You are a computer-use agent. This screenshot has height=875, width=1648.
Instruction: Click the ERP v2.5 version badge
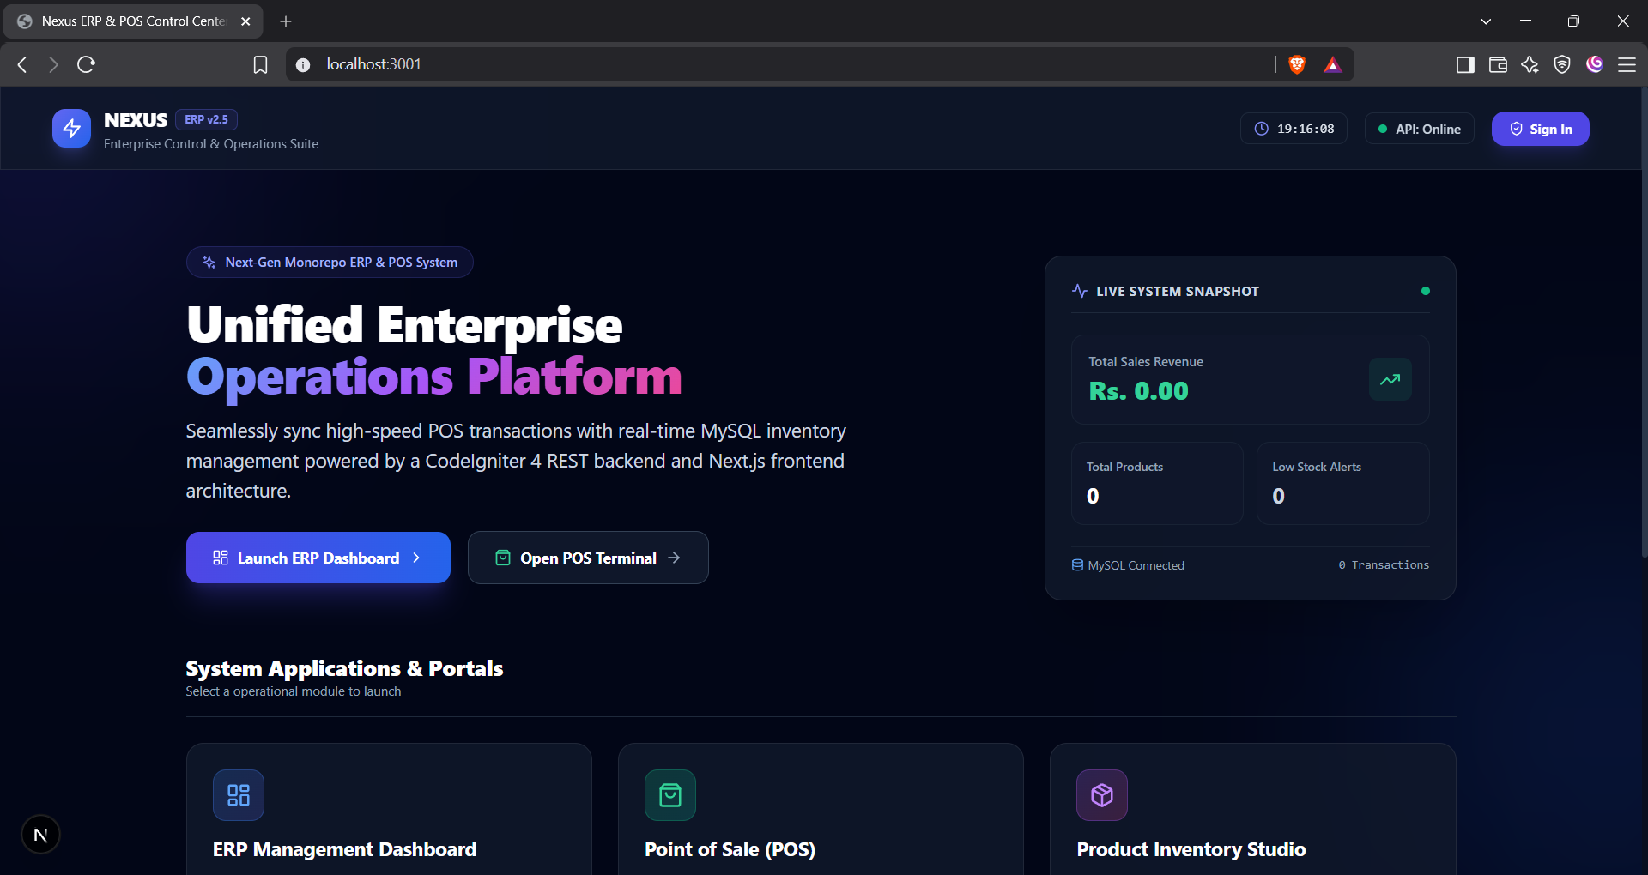(207, 119)
